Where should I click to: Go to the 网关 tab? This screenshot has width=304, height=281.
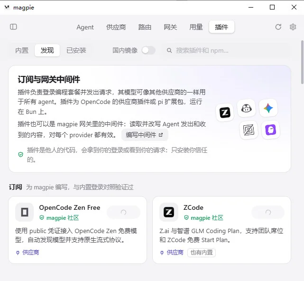[170, 27]
